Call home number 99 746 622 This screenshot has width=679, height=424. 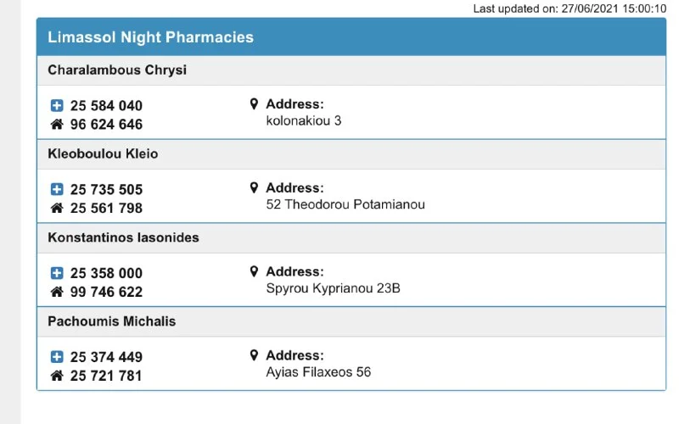[106, 292]
